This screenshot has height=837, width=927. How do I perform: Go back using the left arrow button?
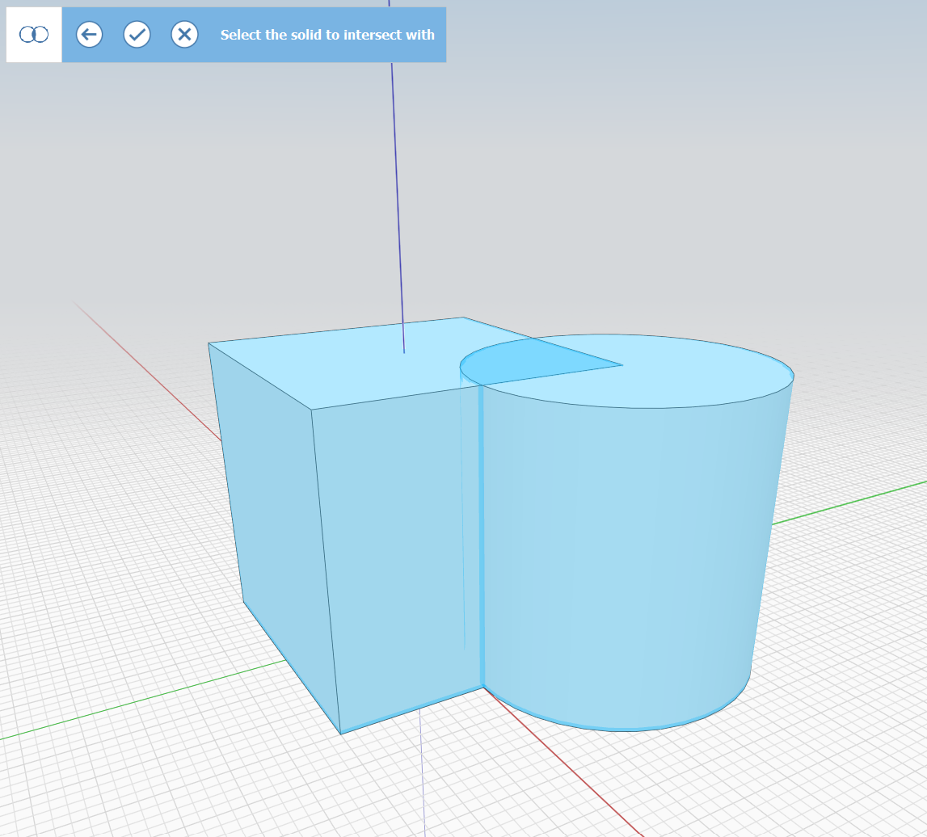pos(89,35)
